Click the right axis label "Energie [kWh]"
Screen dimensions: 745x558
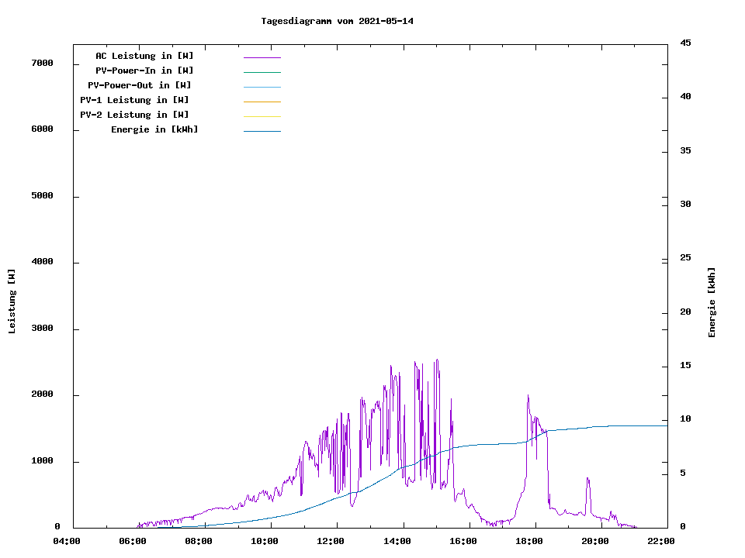(712, 302)
